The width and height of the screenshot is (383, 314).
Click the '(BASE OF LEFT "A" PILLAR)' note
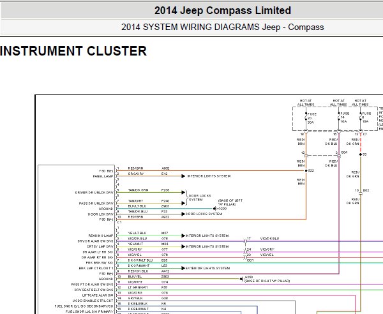click(x=230, y=202)
